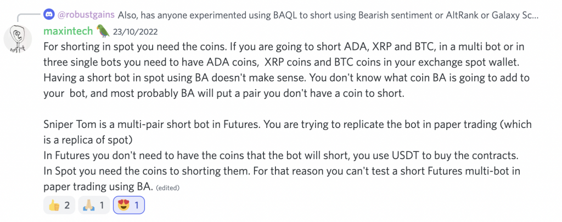The image size is (562, 222).
Task: Jump to replied message about BAQL shorting
Action: (x=328, y=15)
